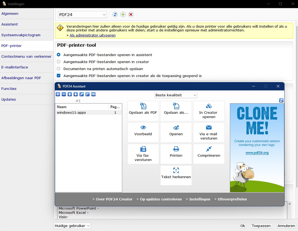Delete printer with red X icon
Image resolution: width=298 pixels, height=231 pixels.
131,14
